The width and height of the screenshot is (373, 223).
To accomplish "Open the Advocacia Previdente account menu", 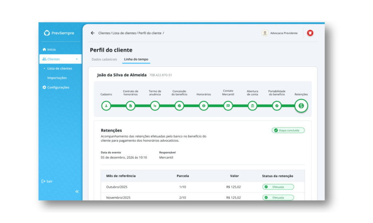I will coord(280,33).
